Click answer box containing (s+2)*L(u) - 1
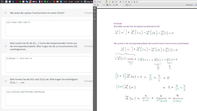Viewport: 197px width, 111px height. (49, 64)
